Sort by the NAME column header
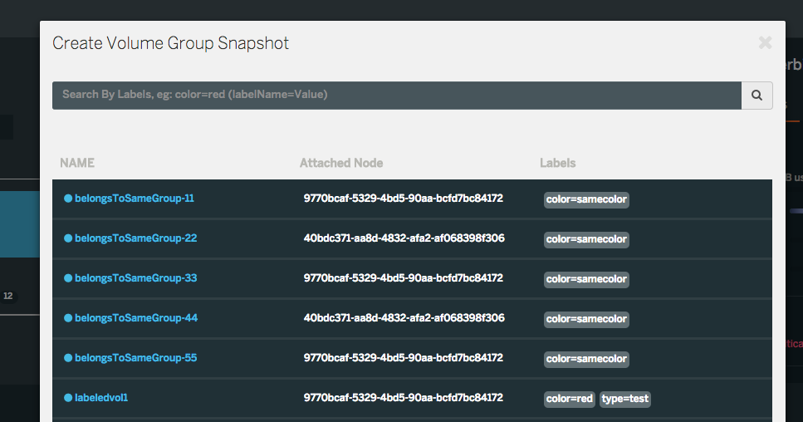 pyautogui.click(x=77, y=163)
